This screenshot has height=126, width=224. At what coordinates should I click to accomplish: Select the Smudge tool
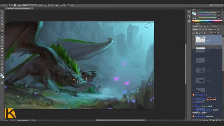(2, 49)
